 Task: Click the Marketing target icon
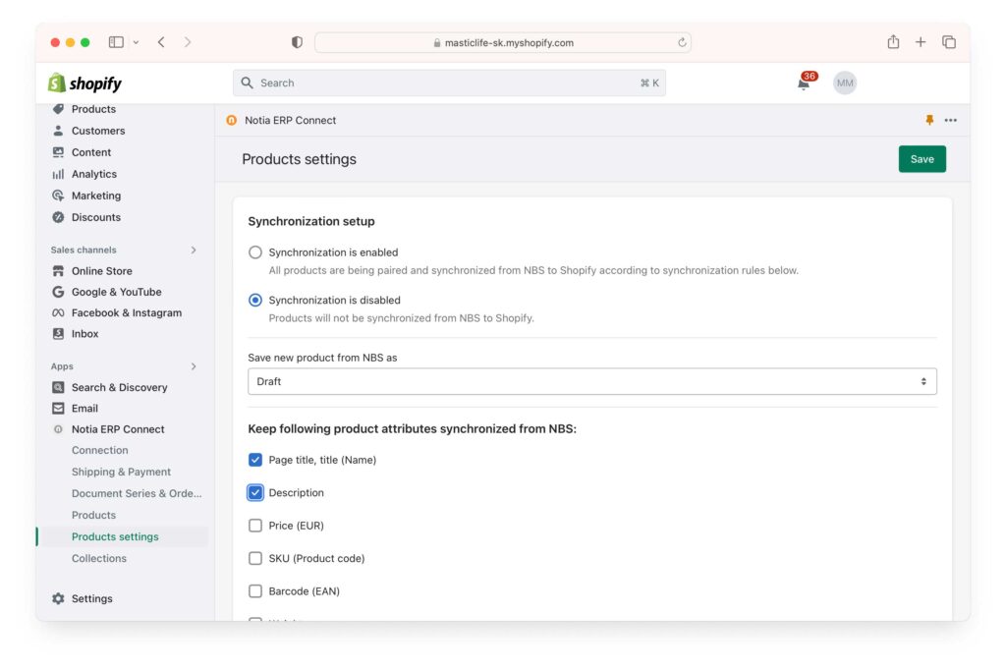tap(58, 196)
